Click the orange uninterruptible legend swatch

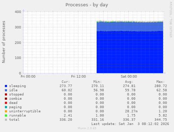tap(6, 111)
